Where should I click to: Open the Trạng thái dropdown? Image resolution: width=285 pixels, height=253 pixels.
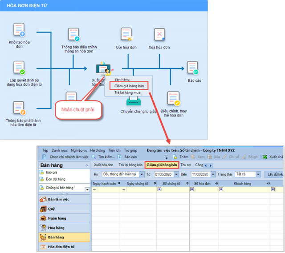257,174
